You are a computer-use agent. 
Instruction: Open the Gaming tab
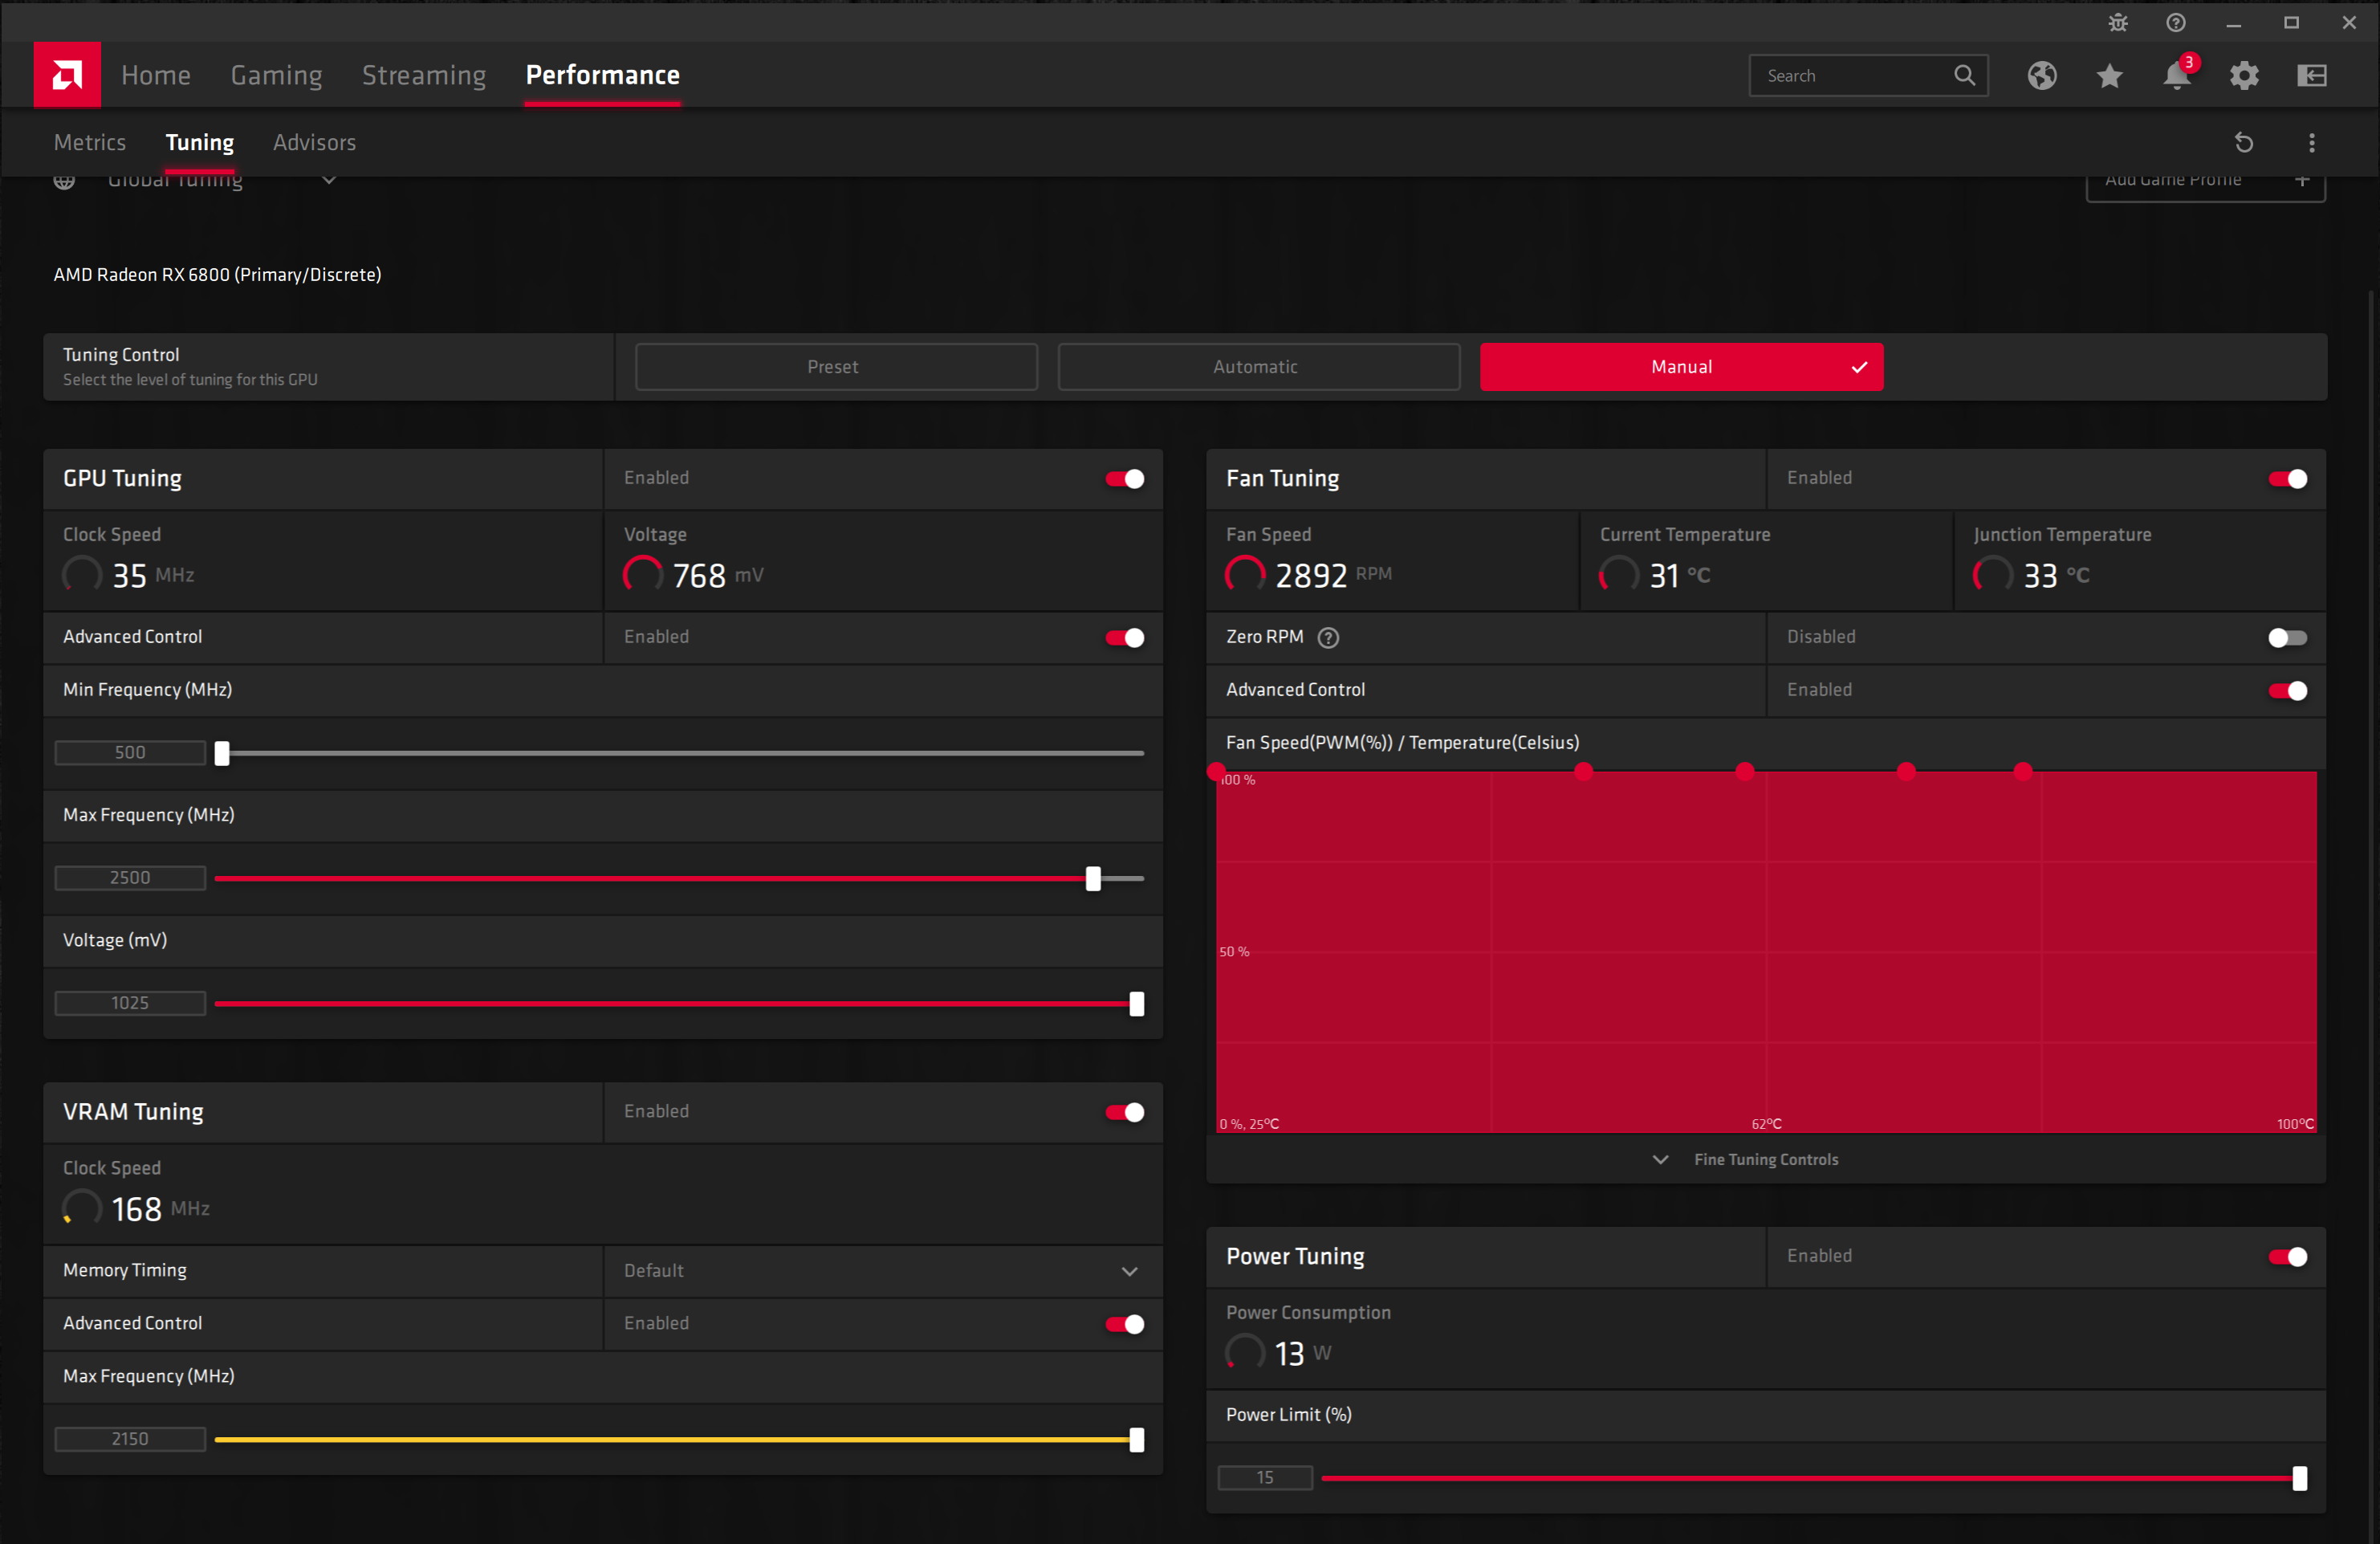[x=277, y=75]
